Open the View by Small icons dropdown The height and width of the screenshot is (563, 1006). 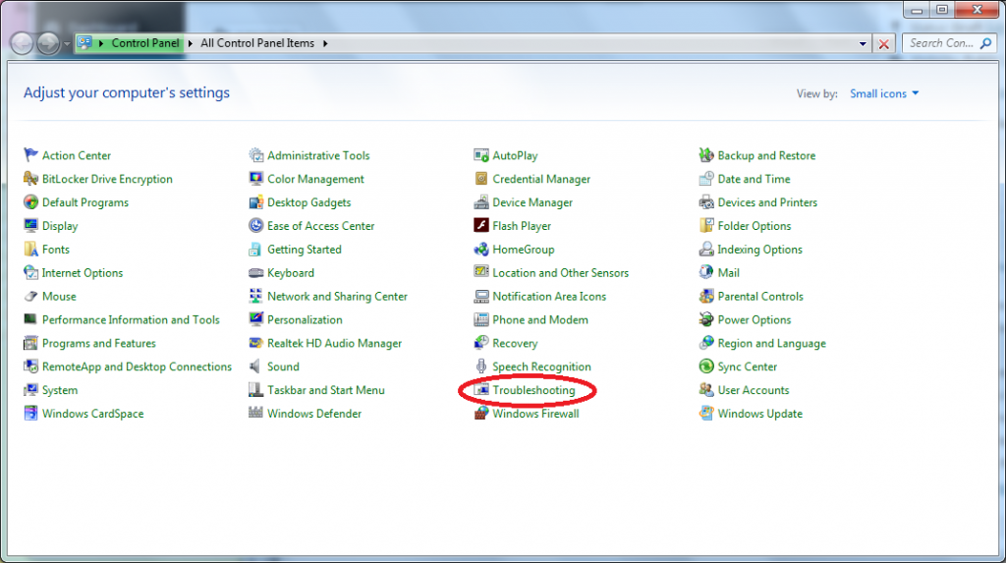(x=884, y=93)
